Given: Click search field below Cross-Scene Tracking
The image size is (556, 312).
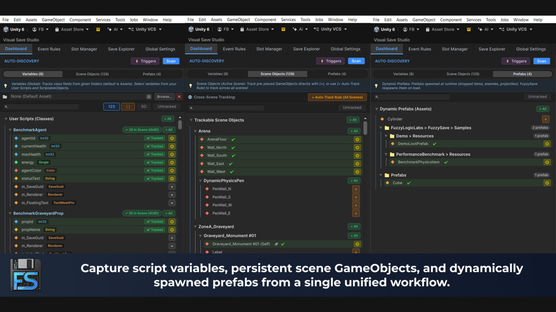Looking at the screenshot, I should (226, 108).
